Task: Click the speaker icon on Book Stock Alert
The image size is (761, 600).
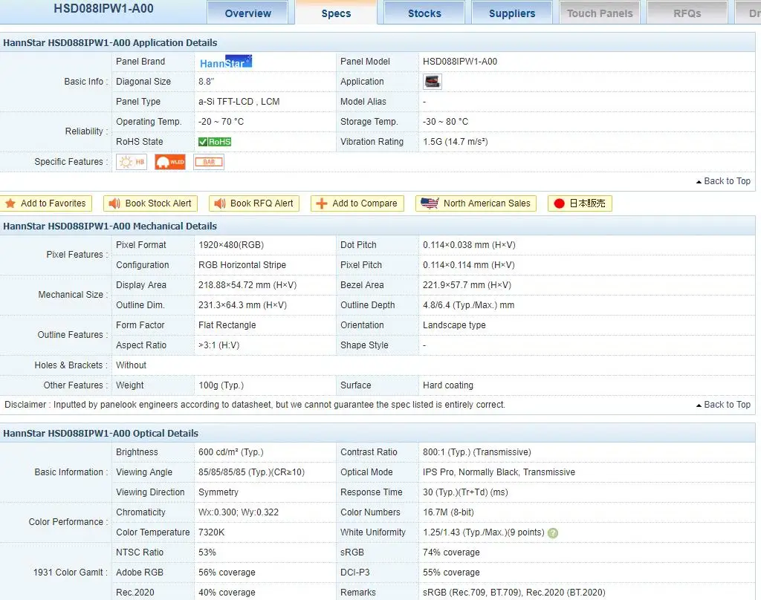Action: pos(114,203)
